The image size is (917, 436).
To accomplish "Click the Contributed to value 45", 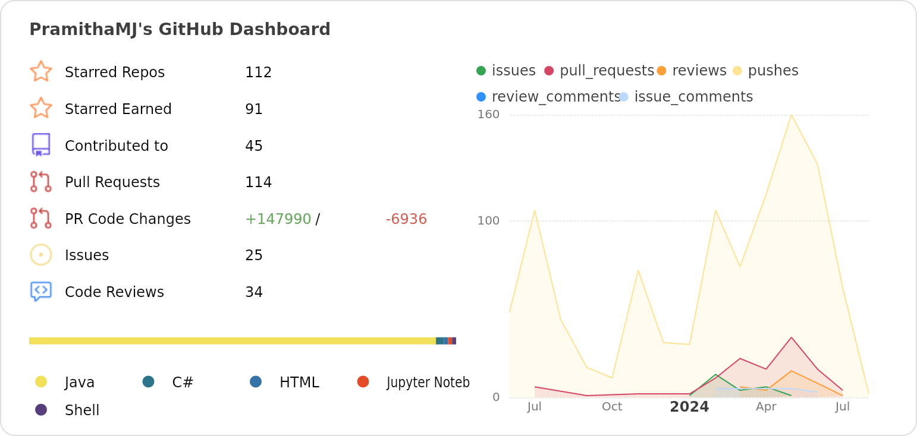I will click(x=254, y=146).
